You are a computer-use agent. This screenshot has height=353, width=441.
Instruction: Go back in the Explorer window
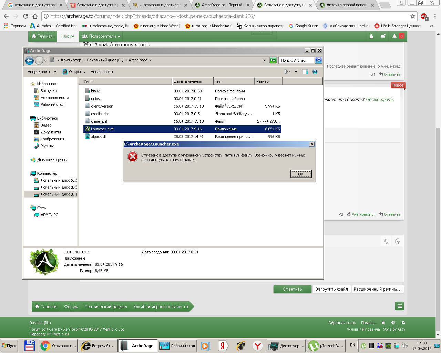(x=30, y=60)
